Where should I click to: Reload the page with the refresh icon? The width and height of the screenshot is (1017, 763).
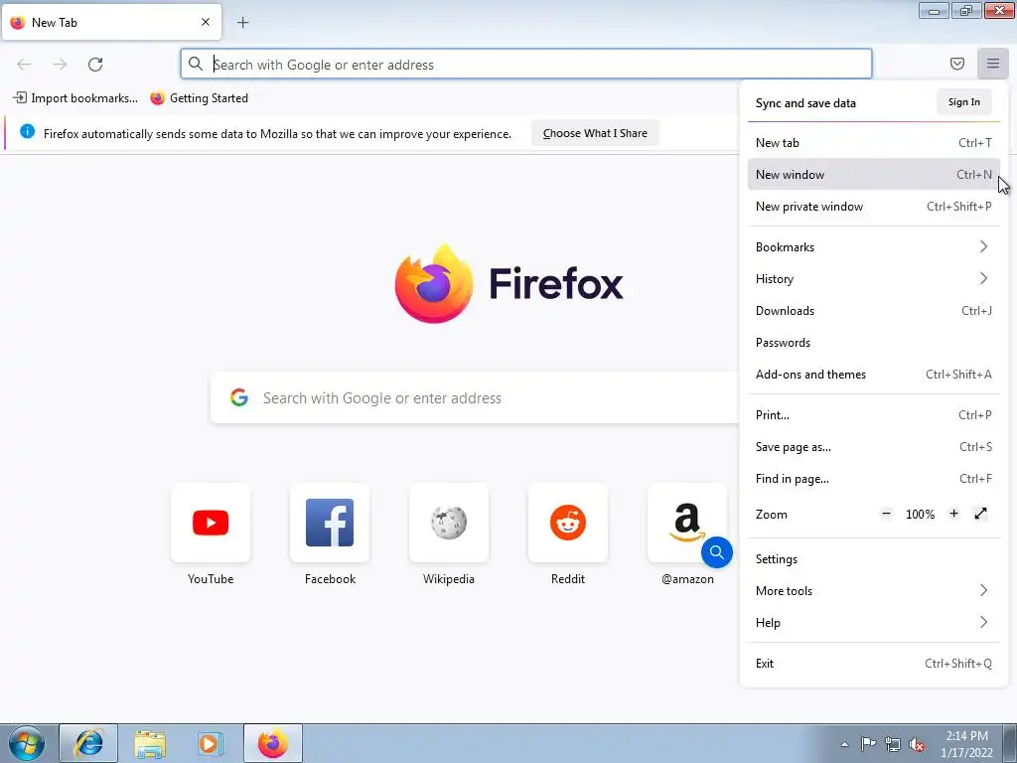(95, 65)
